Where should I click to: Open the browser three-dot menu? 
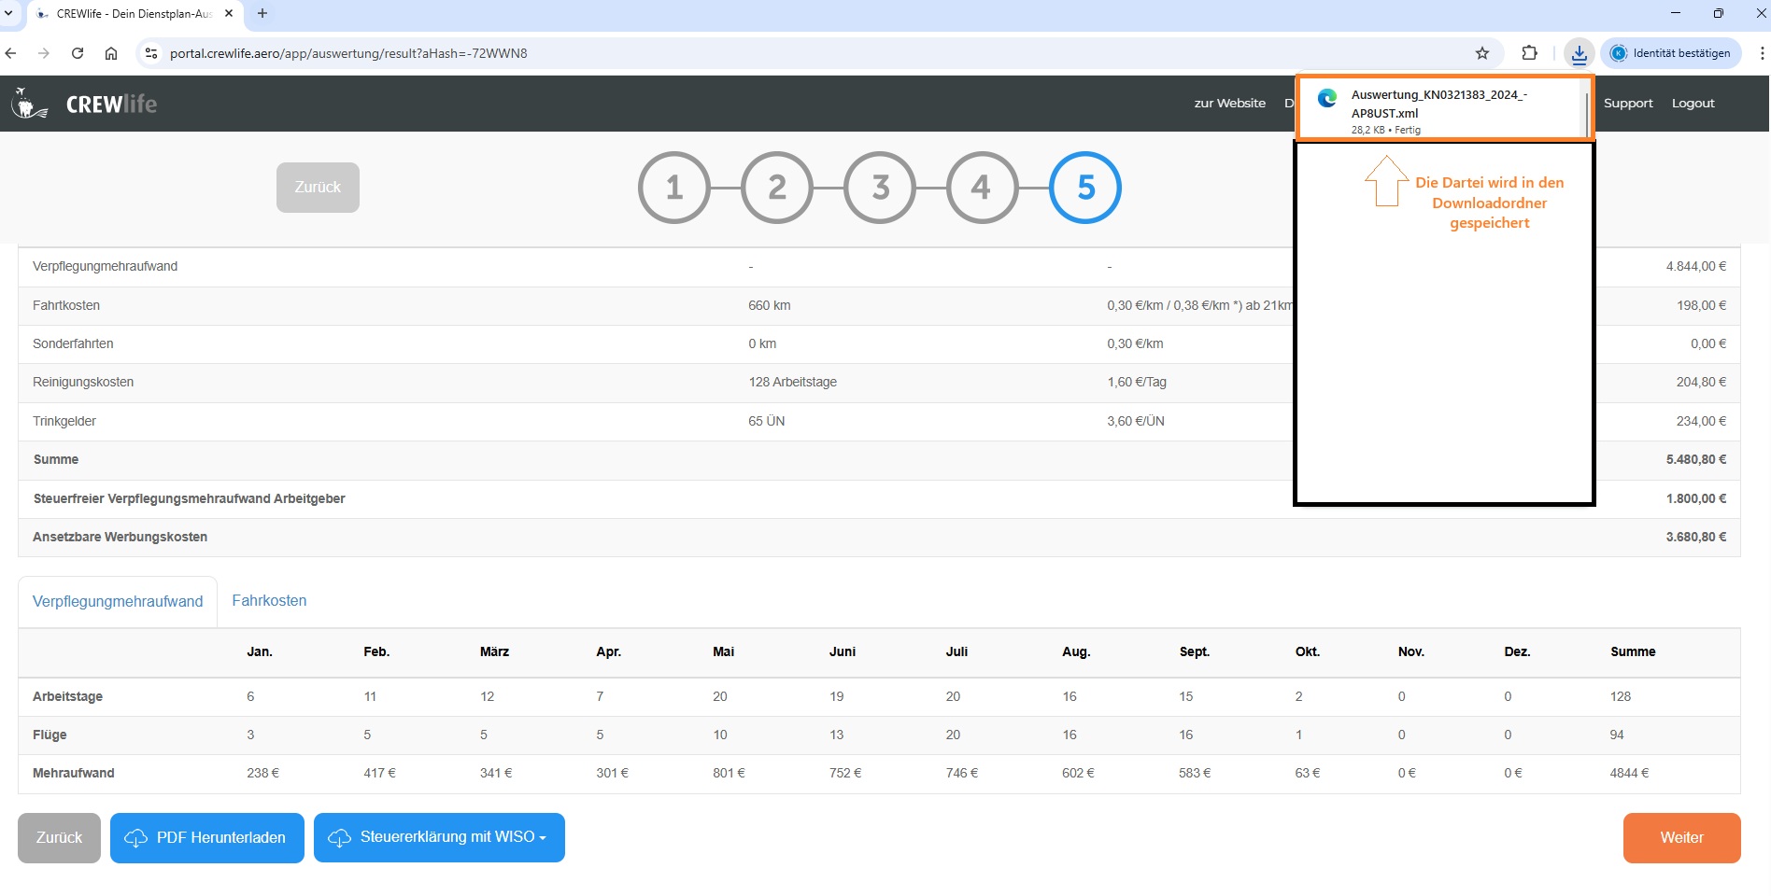tap(1762, 53)
